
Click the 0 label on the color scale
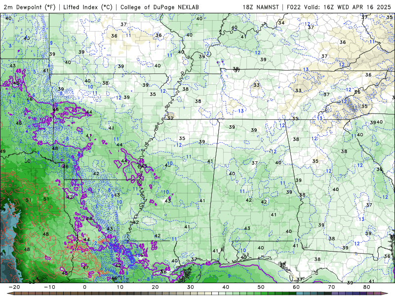(84, 287)
